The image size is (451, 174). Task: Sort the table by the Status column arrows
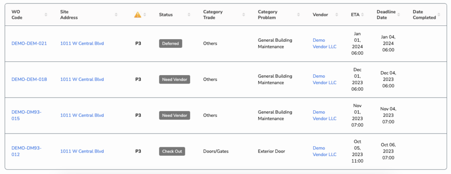pos(189,14)
